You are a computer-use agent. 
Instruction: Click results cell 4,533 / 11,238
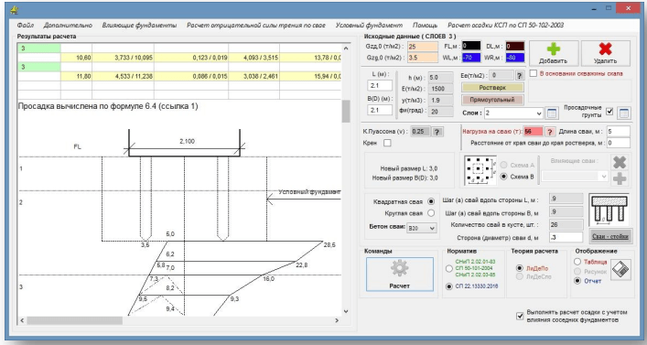123,76
